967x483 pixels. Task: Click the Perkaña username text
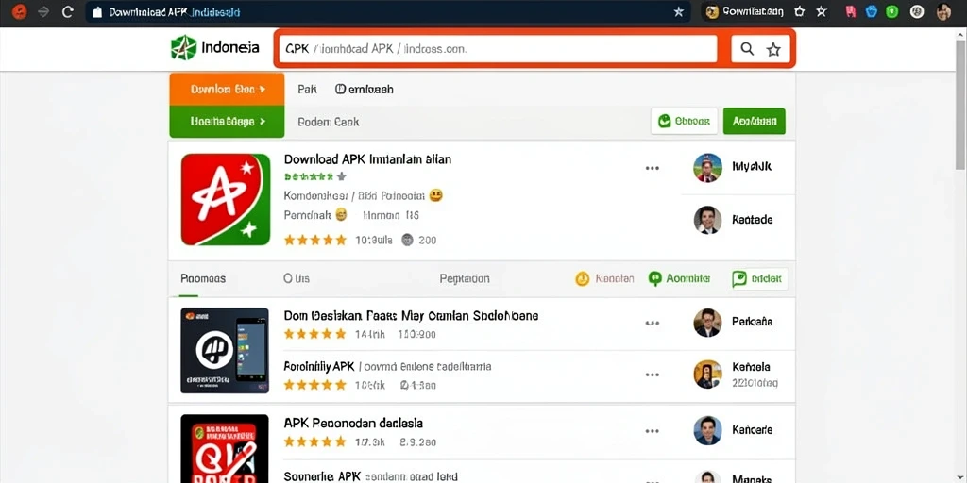(752, 322)
